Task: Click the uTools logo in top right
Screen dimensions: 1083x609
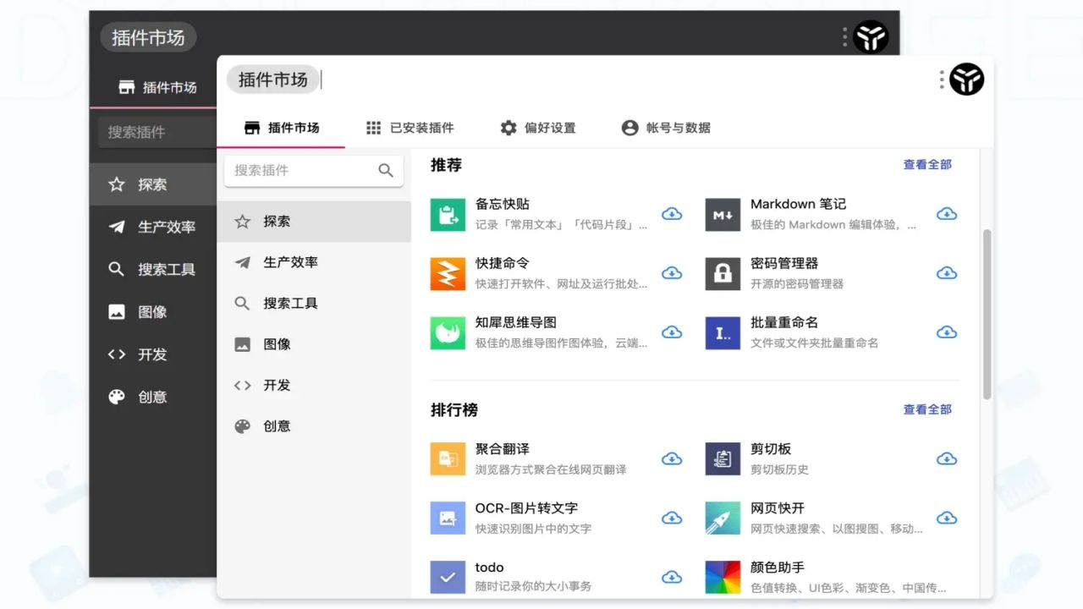Action: (x=968, y=79)
